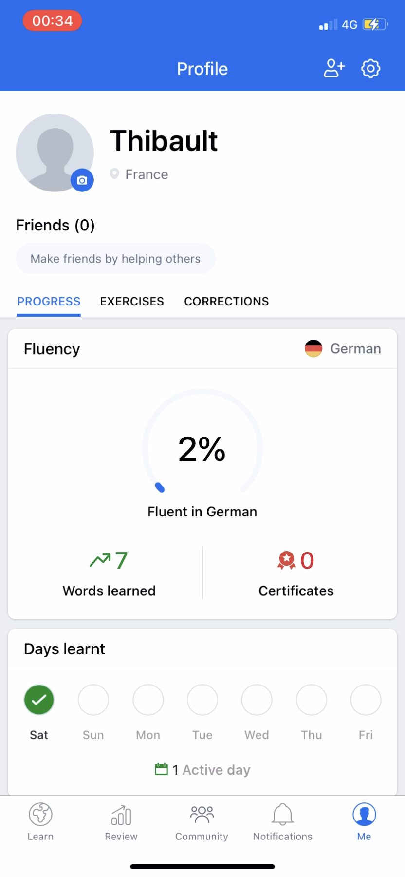
Task: Open the Learn globe tab
Action: point(40,822)
